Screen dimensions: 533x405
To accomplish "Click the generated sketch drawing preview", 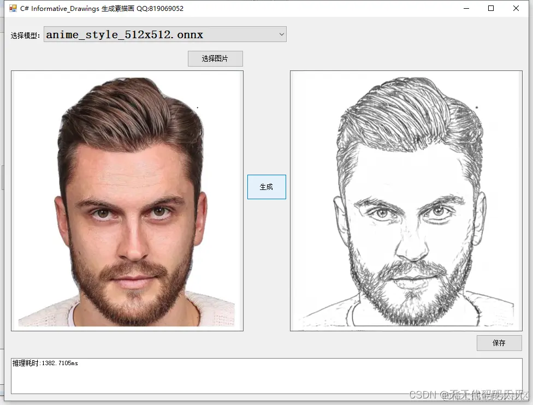I will (406, 201).
